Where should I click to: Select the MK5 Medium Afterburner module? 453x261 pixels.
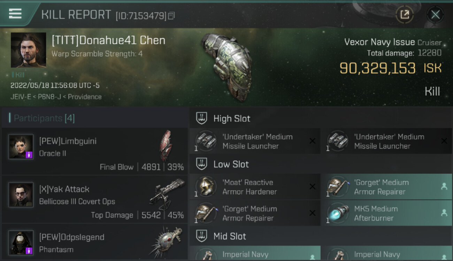[x=386, y=213]
